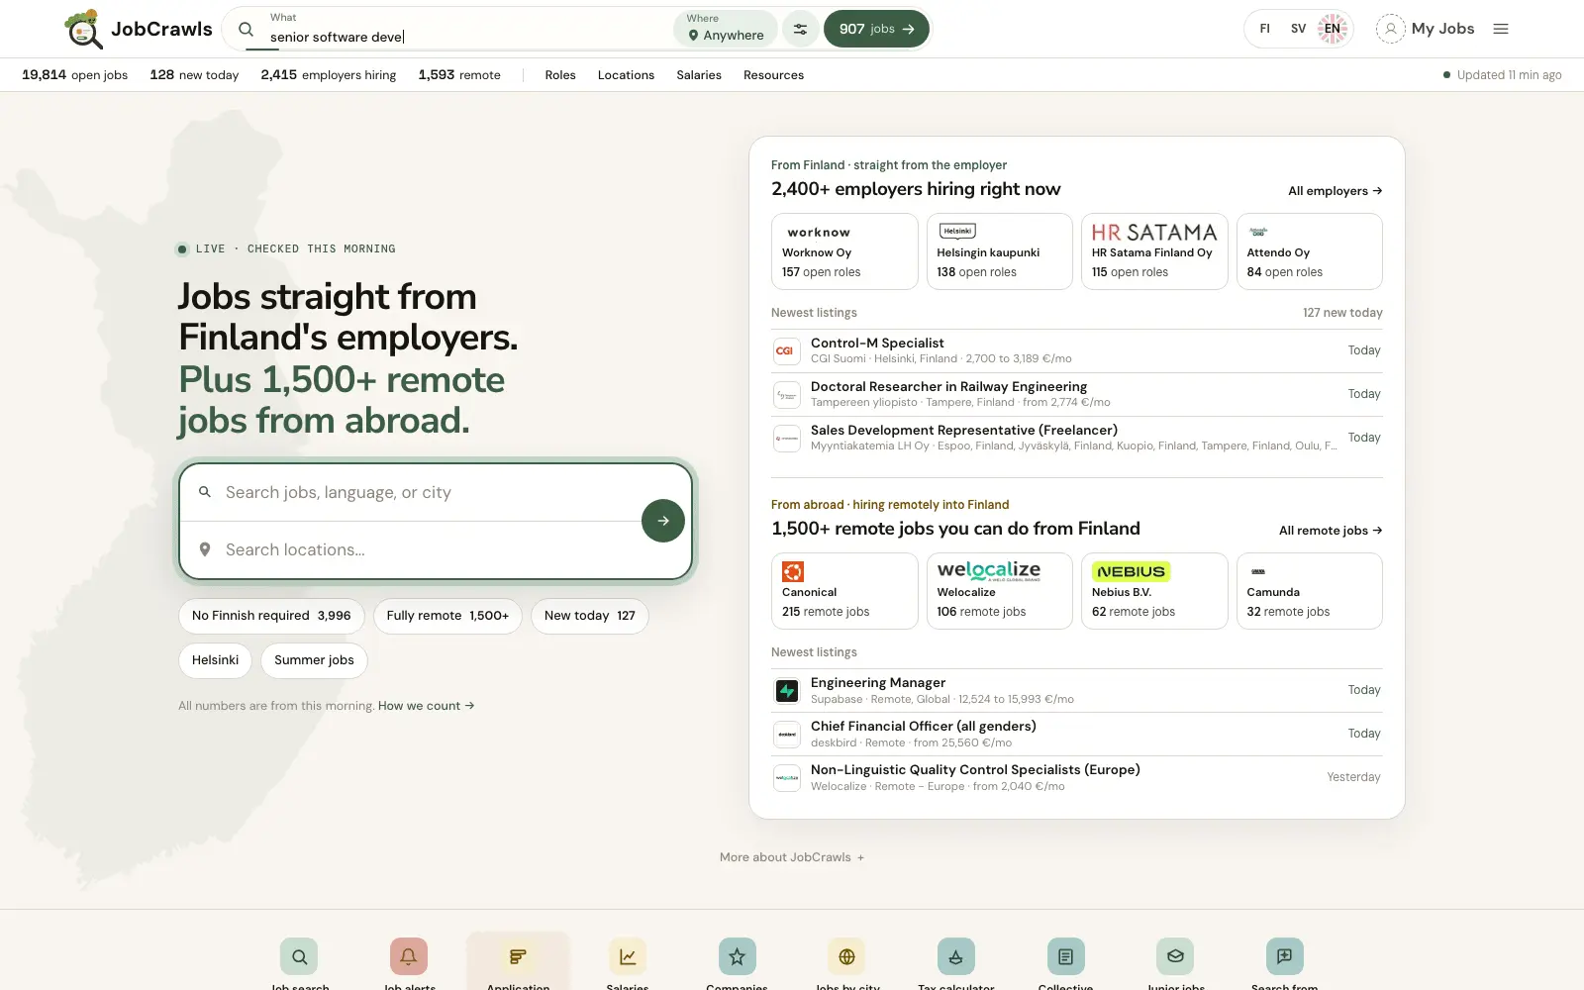Click the 907 jobs results button
1584x990 pixels.
point(876,29)
